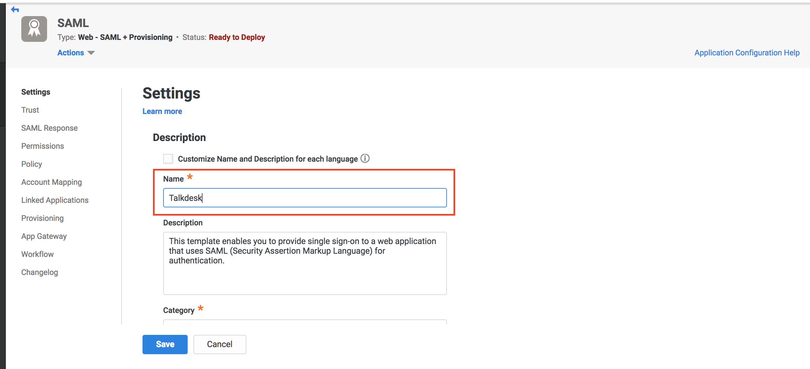The height and width of the screenshot is (369, 810).
Task: Expand the Actions dropdown
Action: (76, 52)
